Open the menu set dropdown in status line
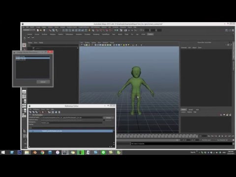Image resolution: width=236 pixels, height=177 pixels. [x=29, y=30]
